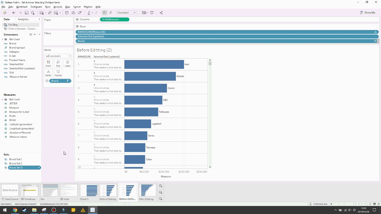Click the fix axes pin icon
381x214 pixels.
(x=111, y=13)
